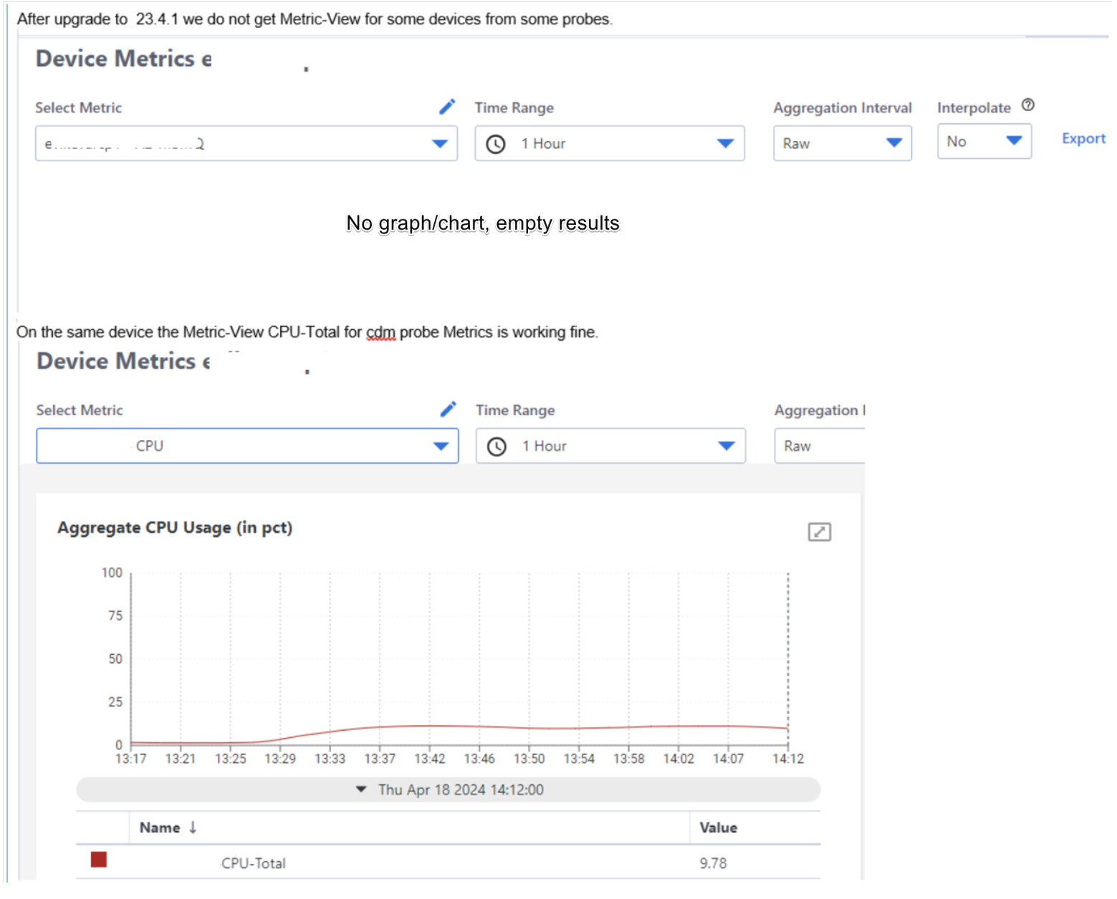Click the Name column header
Screen dimensions: 1117x899
click(x=160, y=827)
